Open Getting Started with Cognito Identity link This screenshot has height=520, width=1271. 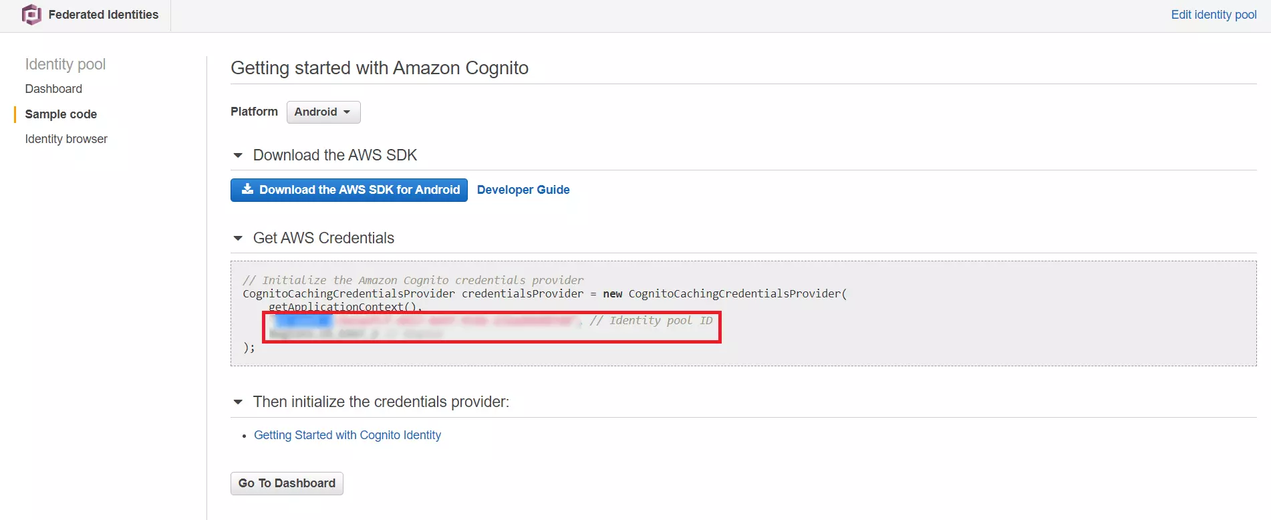coord(347,435)
